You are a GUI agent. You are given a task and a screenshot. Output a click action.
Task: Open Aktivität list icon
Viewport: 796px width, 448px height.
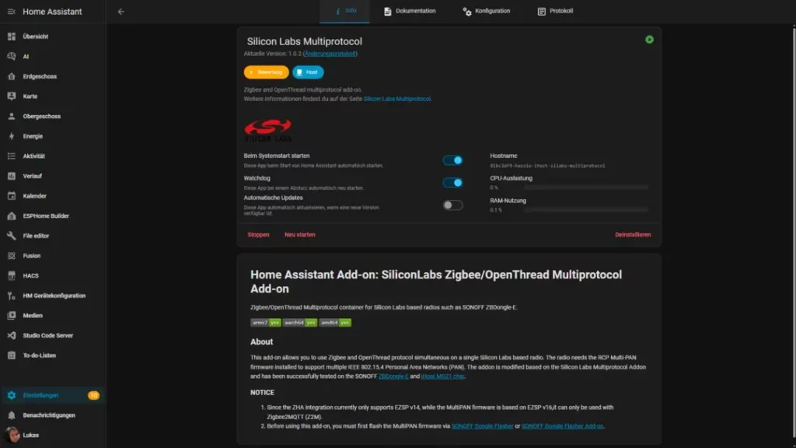tap(11, 156)
